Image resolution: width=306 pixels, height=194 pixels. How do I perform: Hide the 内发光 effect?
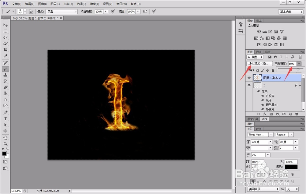[263, 96]
